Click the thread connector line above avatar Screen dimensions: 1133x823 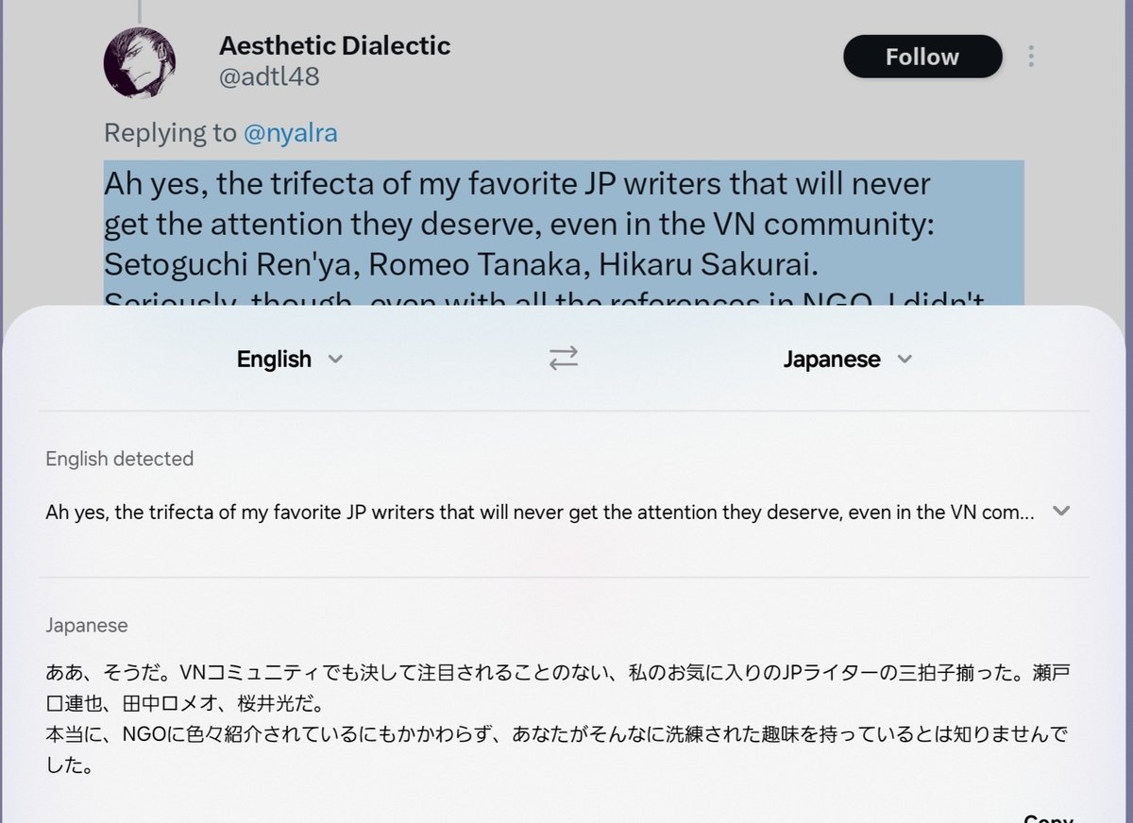(140, 9)
